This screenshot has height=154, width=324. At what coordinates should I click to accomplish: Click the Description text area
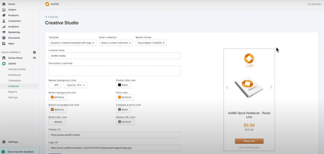(x=115, y=71)
